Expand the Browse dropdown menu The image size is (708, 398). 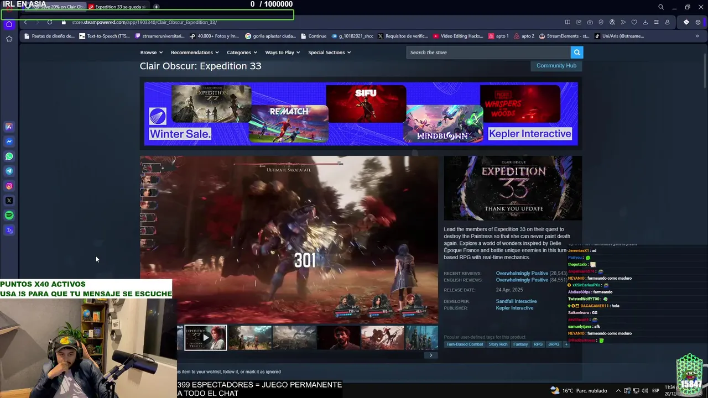point(151,53)
